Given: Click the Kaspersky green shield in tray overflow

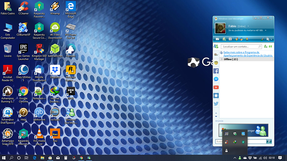Looking at the screenshot, I should pyautogui.click(x=243, y=142).
